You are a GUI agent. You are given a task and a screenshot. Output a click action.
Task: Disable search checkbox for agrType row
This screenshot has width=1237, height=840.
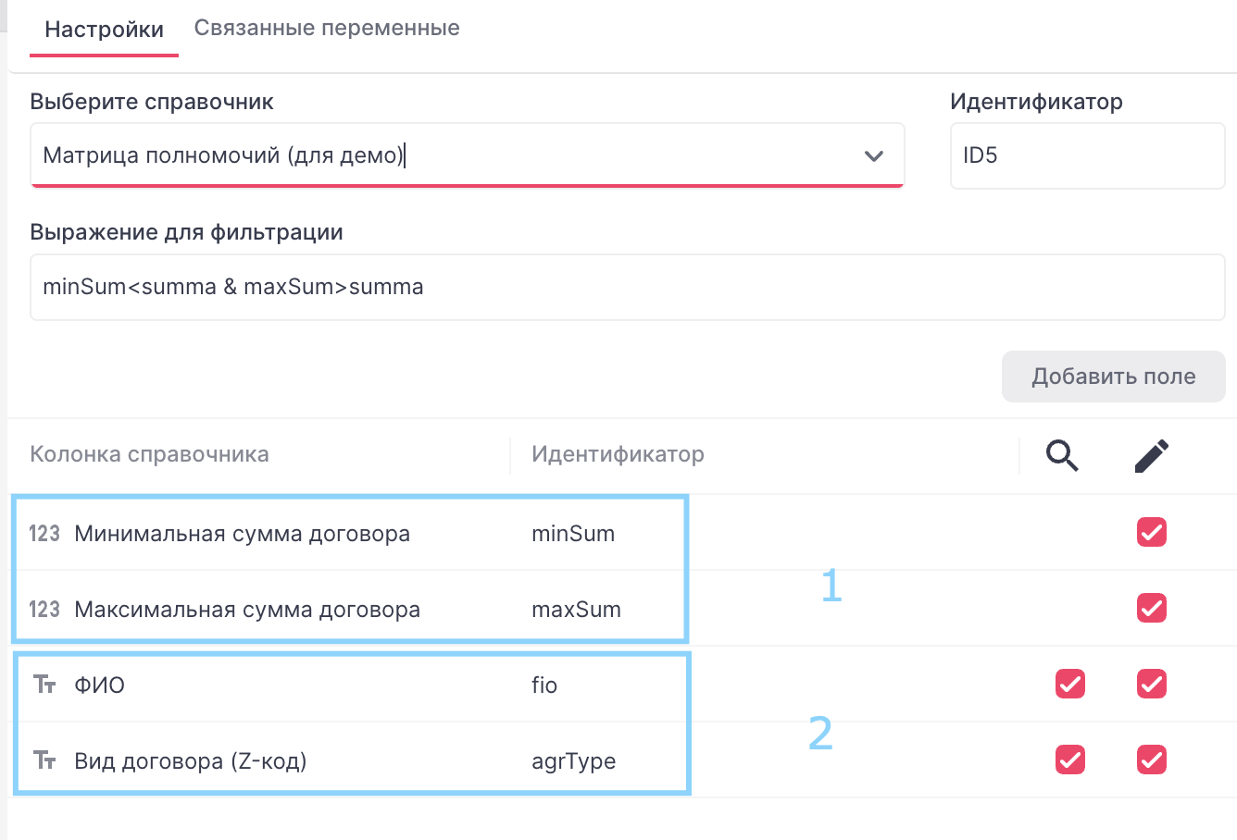pos(1070,760)
